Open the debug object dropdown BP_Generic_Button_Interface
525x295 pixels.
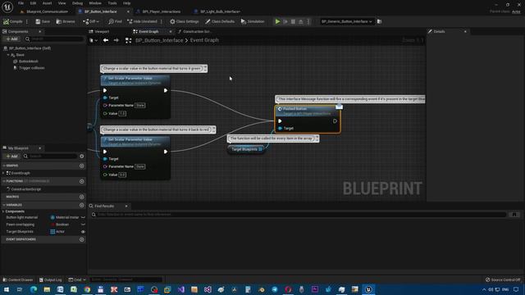[x=346, y=21]
